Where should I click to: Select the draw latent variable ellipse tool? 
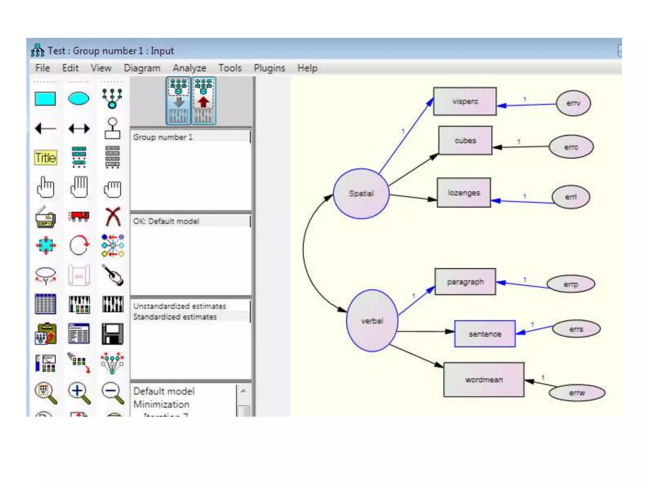pos(79,98)
